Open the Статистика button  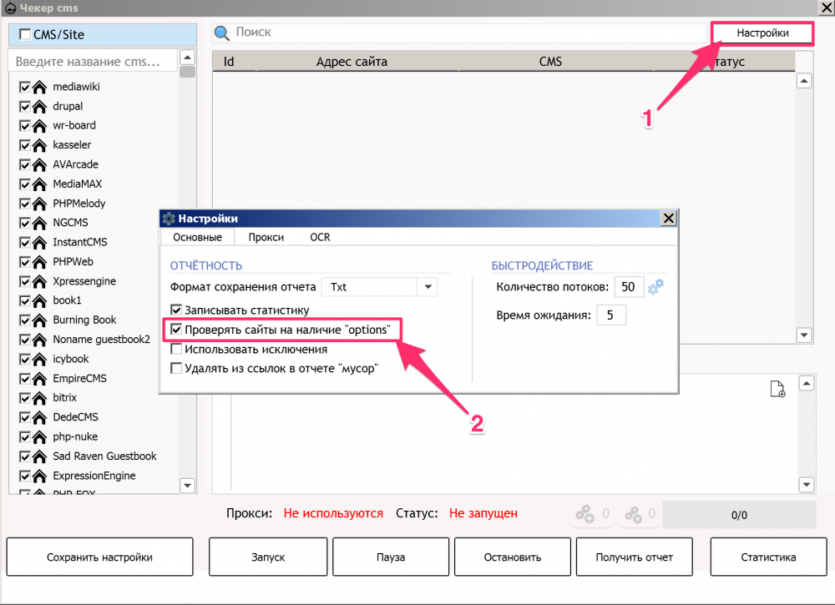click(x=768, y=557)
